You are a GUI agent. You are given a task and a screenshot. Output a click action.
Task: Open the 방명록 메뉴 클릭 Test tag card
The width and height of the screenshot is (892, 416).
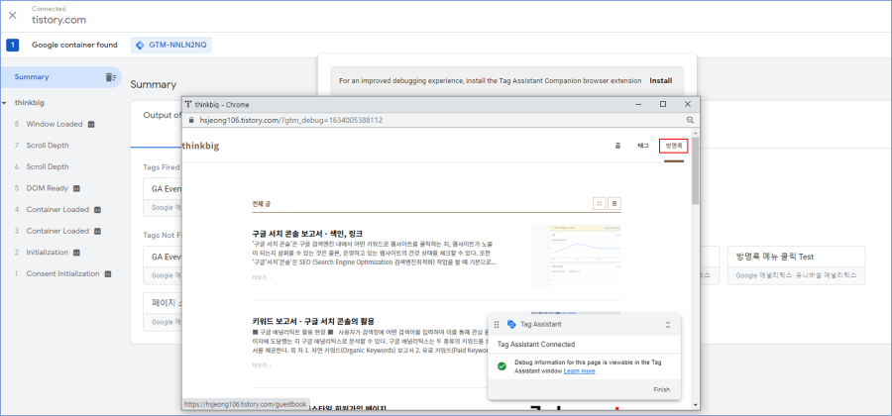[797, 265]
